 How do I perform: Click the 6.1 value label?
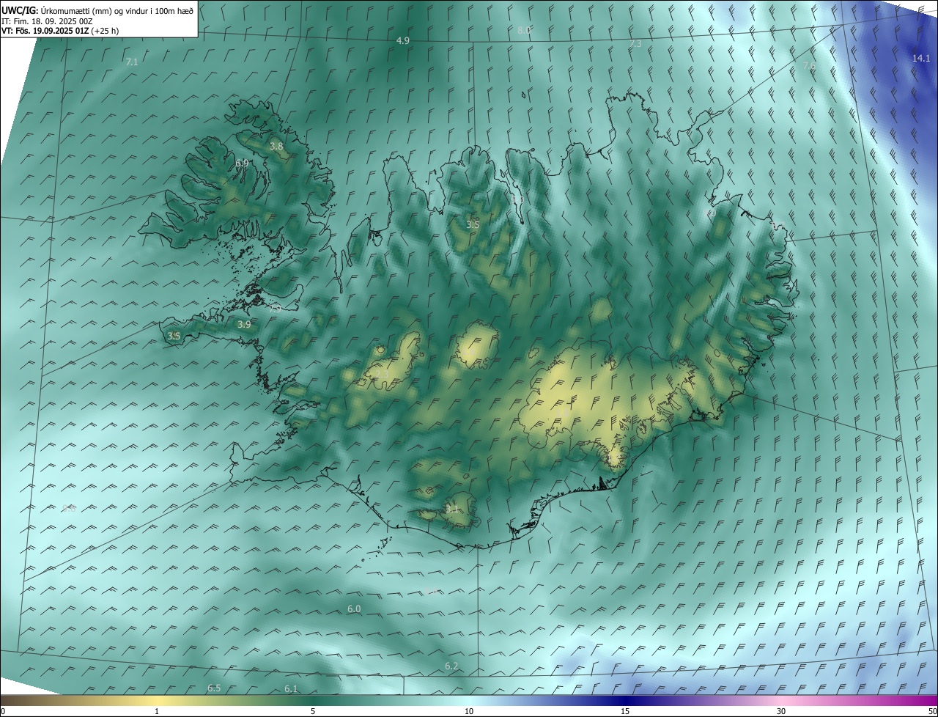291,688
